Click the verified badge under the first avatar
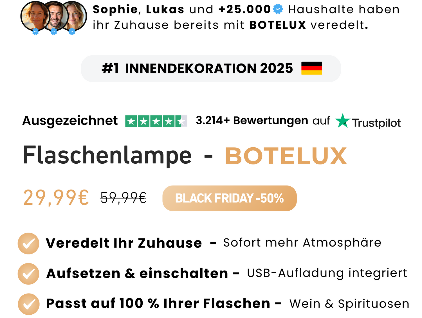 [35, 31]
